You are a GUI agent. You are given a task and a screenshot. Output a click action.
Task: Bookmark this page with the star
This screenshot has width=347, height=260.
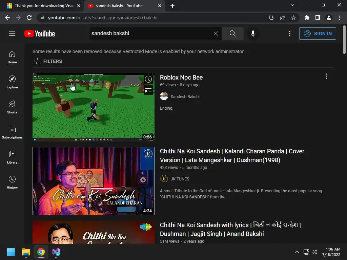tap(293, 18)
